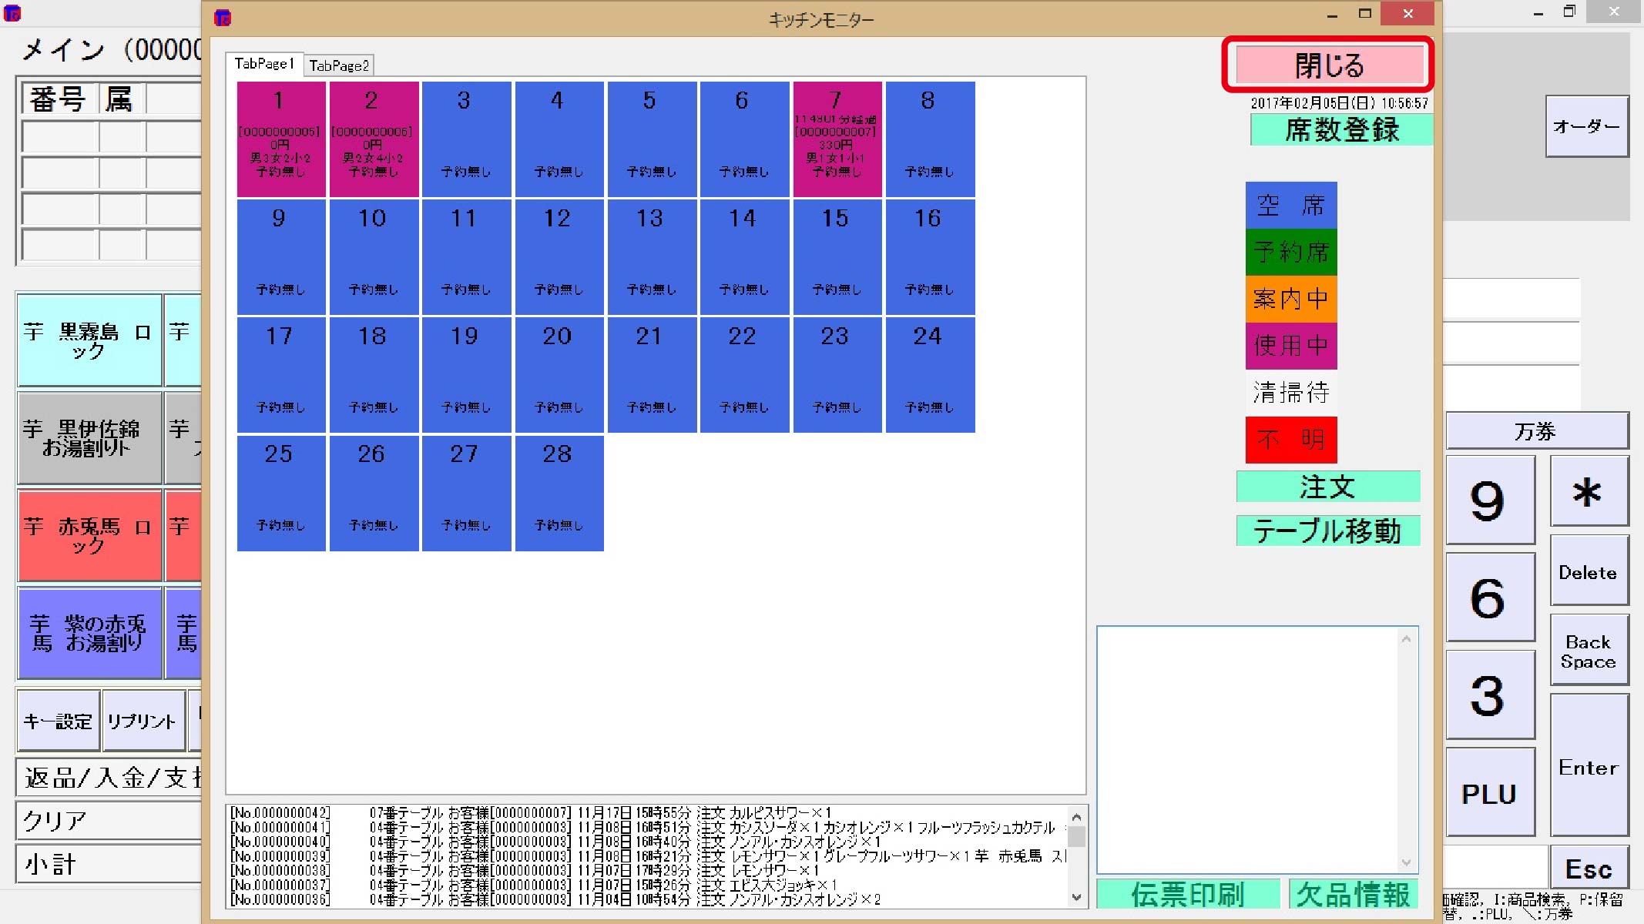
Task: Click the 注文 order button
Action: point(1327,487)
